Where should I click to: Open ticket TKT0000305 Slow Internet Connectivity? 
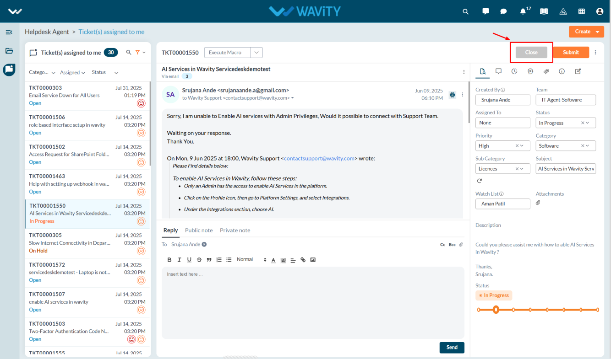coord(87,243)
